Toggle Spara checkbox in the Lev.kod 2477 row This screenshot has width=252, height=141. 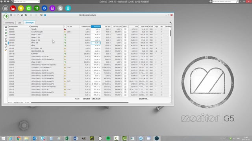(x=125, y=81)
